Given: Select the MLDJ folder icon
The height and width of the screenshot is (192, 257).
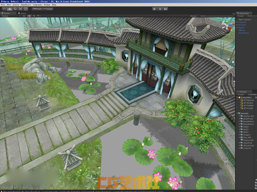Looking at the screenshot, I should click(x=242, y=129).
